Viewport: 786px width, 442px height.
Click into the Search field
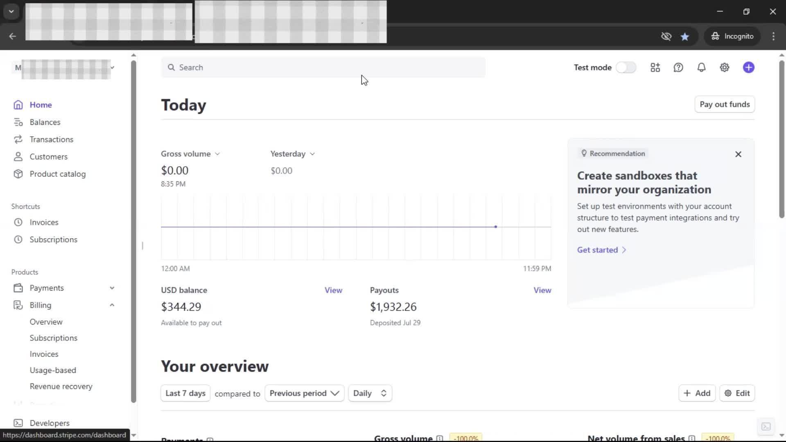pos(323,68)
